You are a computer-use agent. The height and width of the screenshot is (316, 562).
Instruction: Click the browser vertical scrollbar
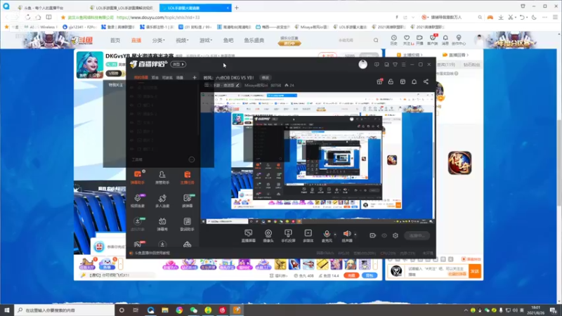coord(559,163)
